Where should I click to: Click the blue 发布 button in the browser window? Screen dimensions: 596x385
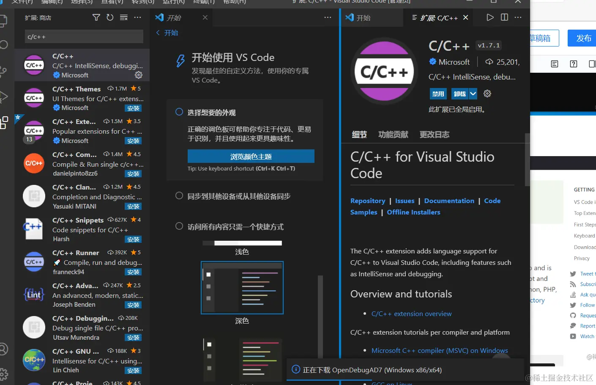584,38
